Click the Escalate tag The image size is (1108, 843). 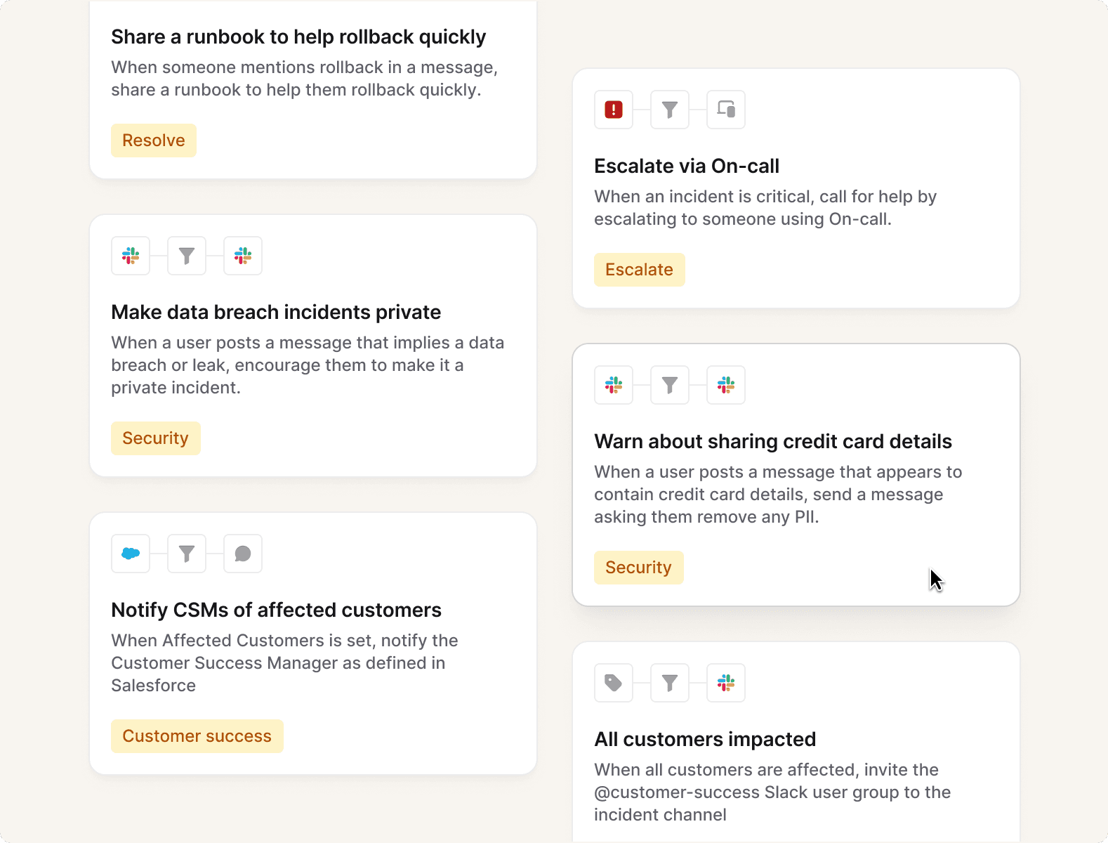coord(639,270)
